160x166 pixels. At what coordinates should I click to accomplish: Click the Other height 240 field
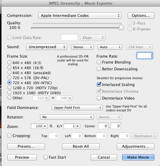tap(62, 98)
